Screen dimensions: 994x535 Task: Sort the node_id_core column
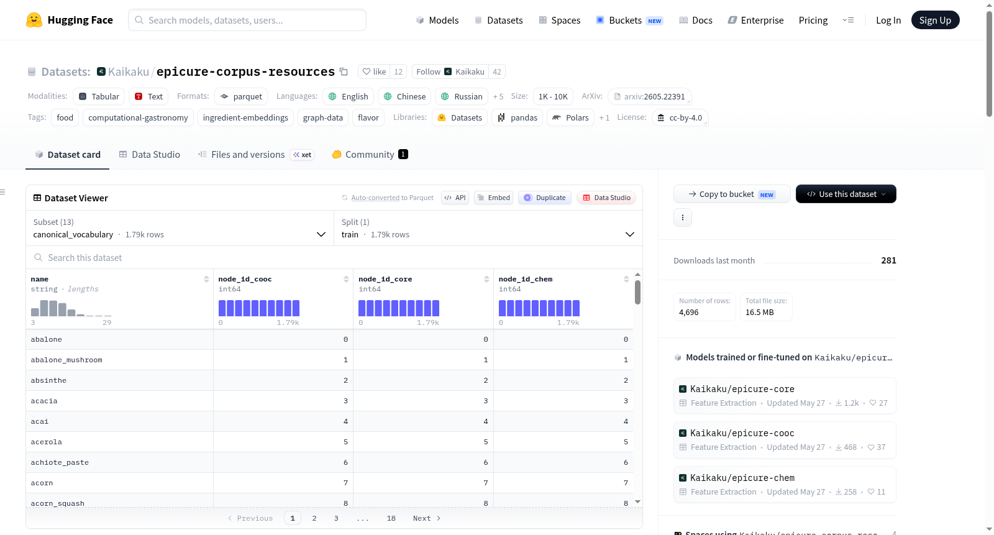[486, 280]
